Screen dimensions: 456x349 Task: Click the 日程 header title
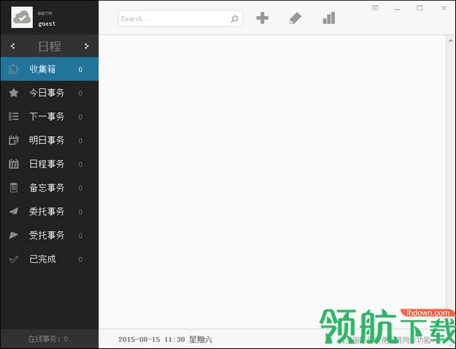pos(49,46)
